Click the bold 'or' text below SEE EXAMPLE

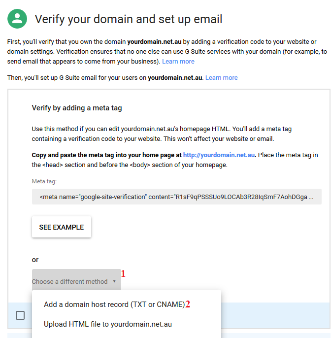pyautogui.click(x=35, y=260)
